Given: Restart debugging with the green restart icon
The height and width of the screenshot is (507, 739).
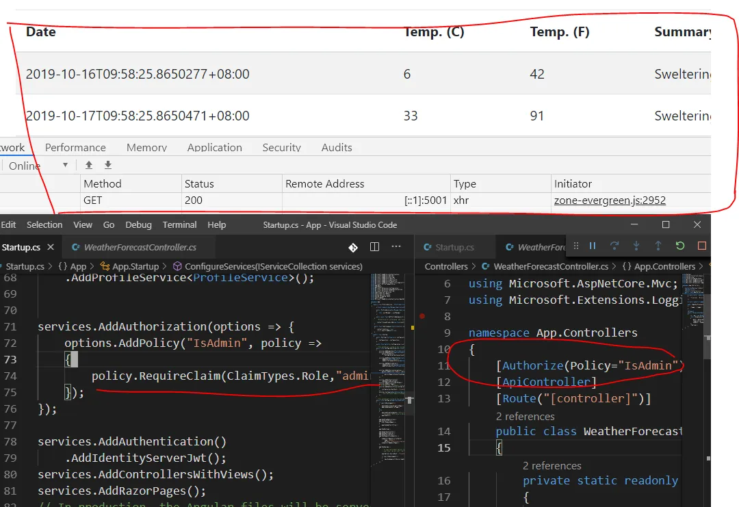Looking at the screenshot, I should click(679, 246).
